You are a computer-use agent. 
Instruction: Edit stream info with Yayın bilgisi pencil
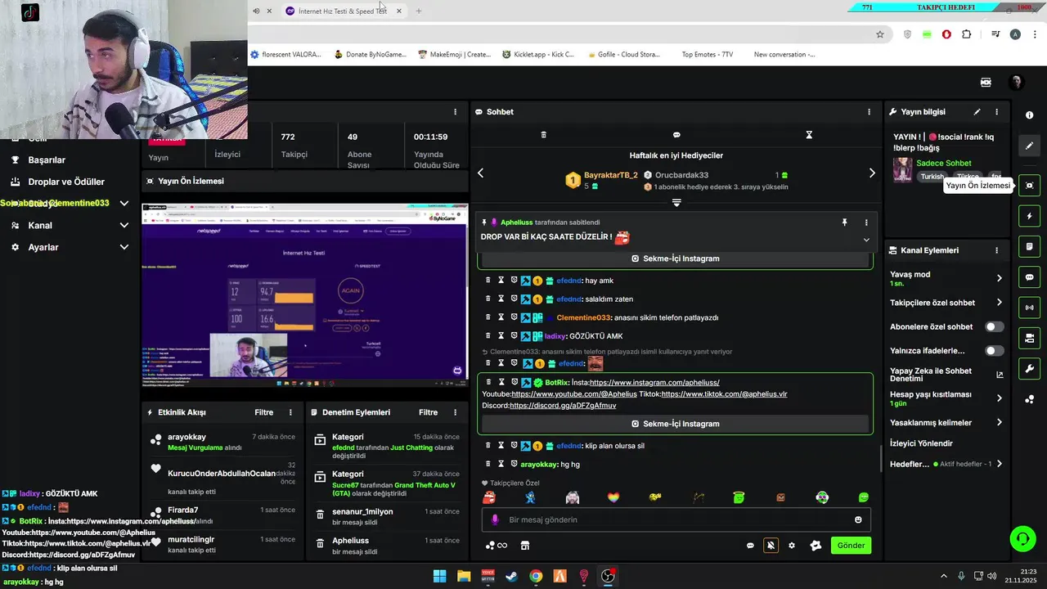tap(977, 112)
